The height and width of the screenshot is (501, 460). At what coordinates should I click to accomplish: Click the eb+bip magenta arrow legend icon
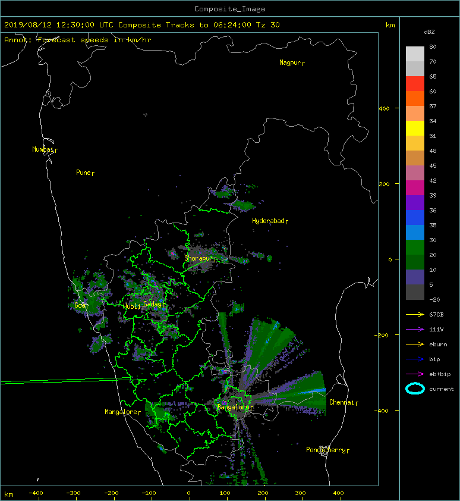[415, 374]
